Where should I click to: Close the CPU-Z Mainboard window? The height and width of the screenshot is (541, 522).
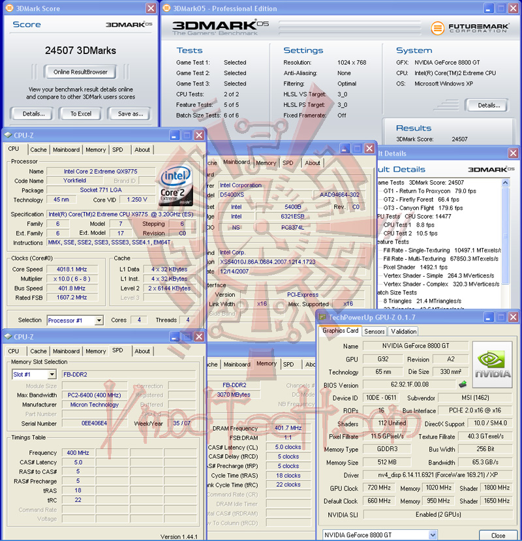point(369,149)
